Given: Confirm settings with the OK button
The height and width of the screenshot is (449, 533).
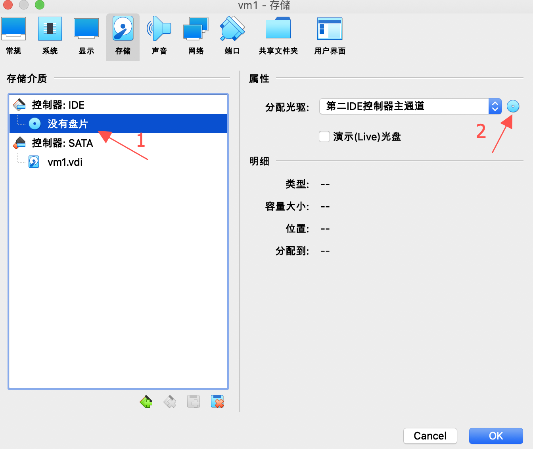Looking at the screenshot, I should [x=496, y=436].
